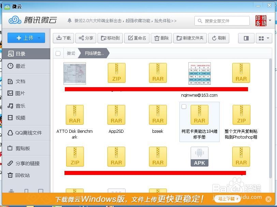Click the 分享 share toolbar button

click(x=86, y=38)
